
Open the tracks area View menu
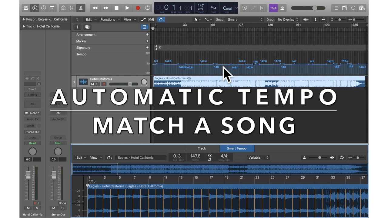point(129,19)
